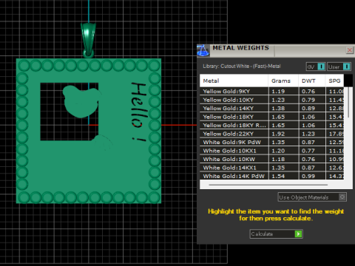Click the Metal Weights scale icon
This screenshot has height=266, width=355.
pos(203,50)
